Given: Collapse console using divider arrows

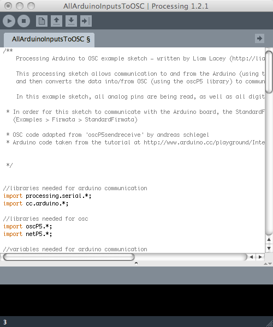Looking at the screenshot, I should pos(268,264).
